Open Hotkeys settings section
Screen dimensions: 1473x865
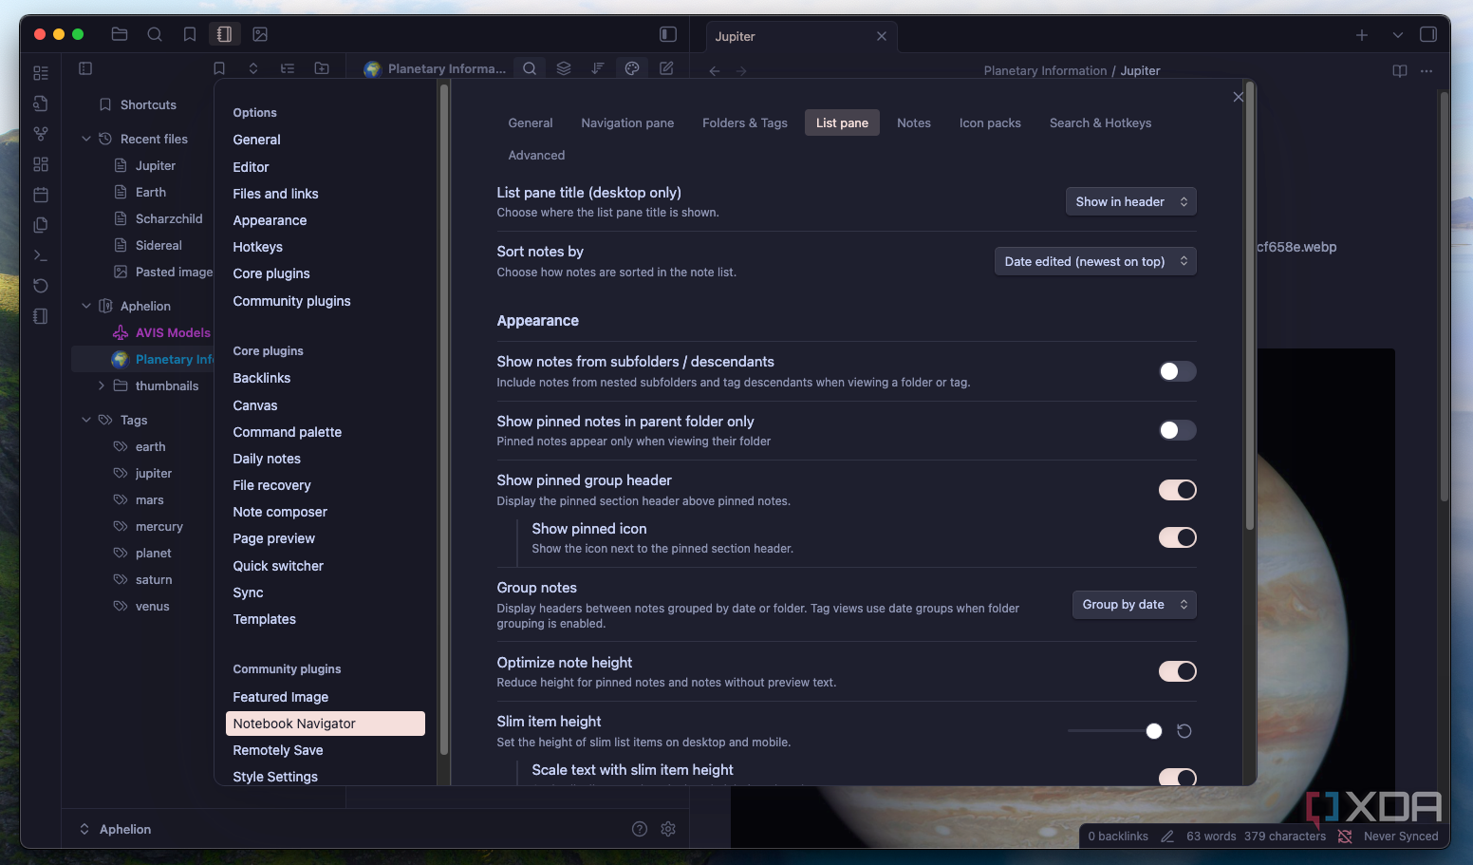click(257, 247)
